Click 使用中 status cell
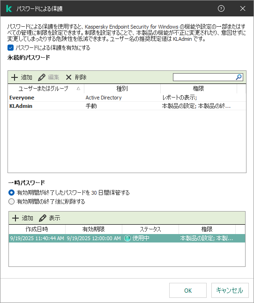The image size is (254, 303). coord(141,238)
